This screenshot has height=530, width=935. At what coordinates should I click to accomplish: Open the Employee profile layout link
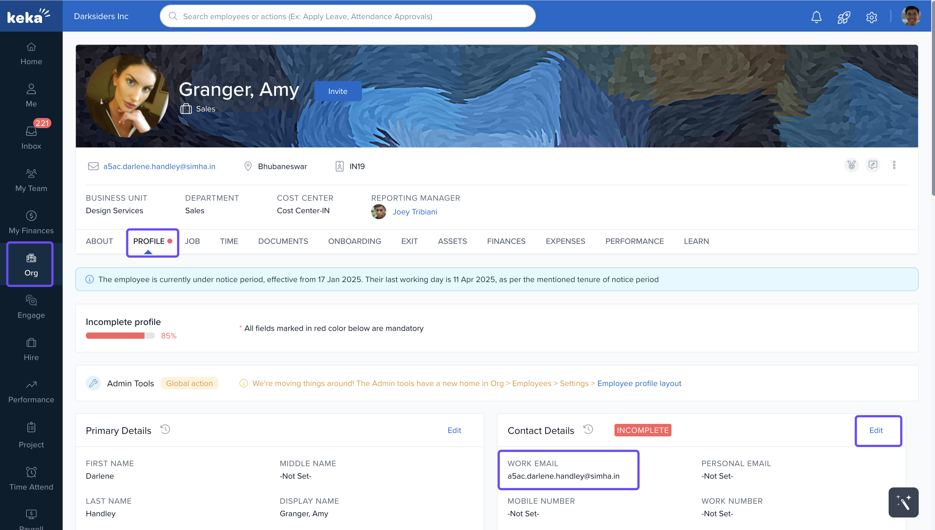click(x=639, y=383)
